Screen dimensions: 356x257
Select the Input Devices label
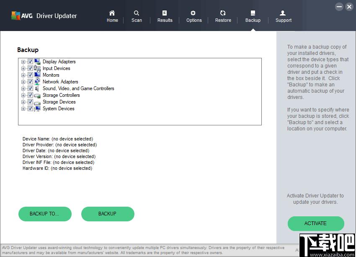point(56,68)
